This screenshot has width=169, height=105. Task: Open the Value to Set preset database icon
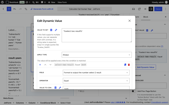[51, 30]
